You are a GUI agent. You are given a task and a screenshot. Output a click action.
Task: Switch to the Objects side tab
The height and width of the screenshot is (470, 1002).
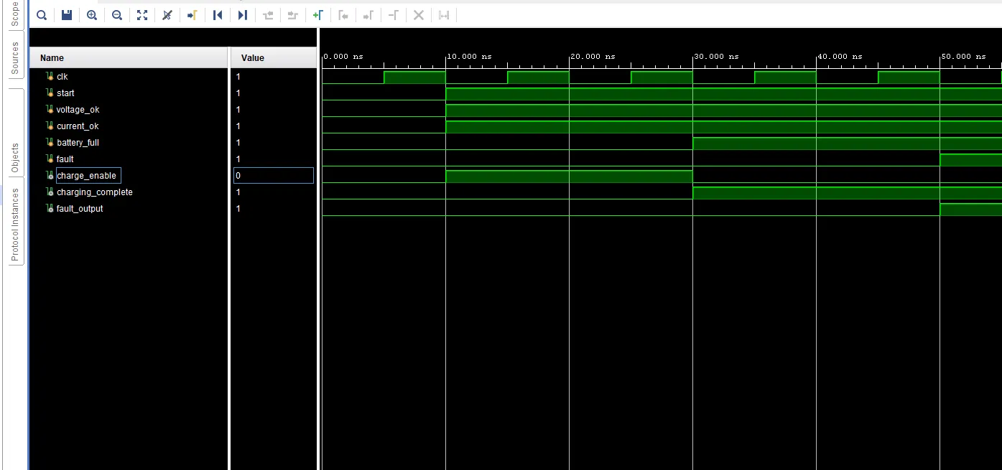pyautogui.click(x=15, y=159)
